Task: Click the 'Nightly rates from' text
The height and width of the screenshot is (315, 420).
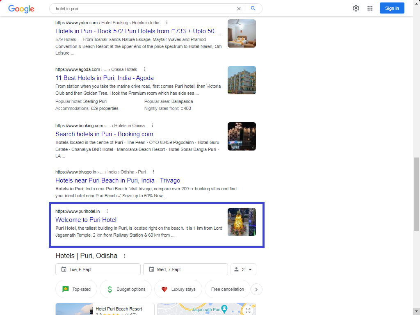Action: click(168, 108)
